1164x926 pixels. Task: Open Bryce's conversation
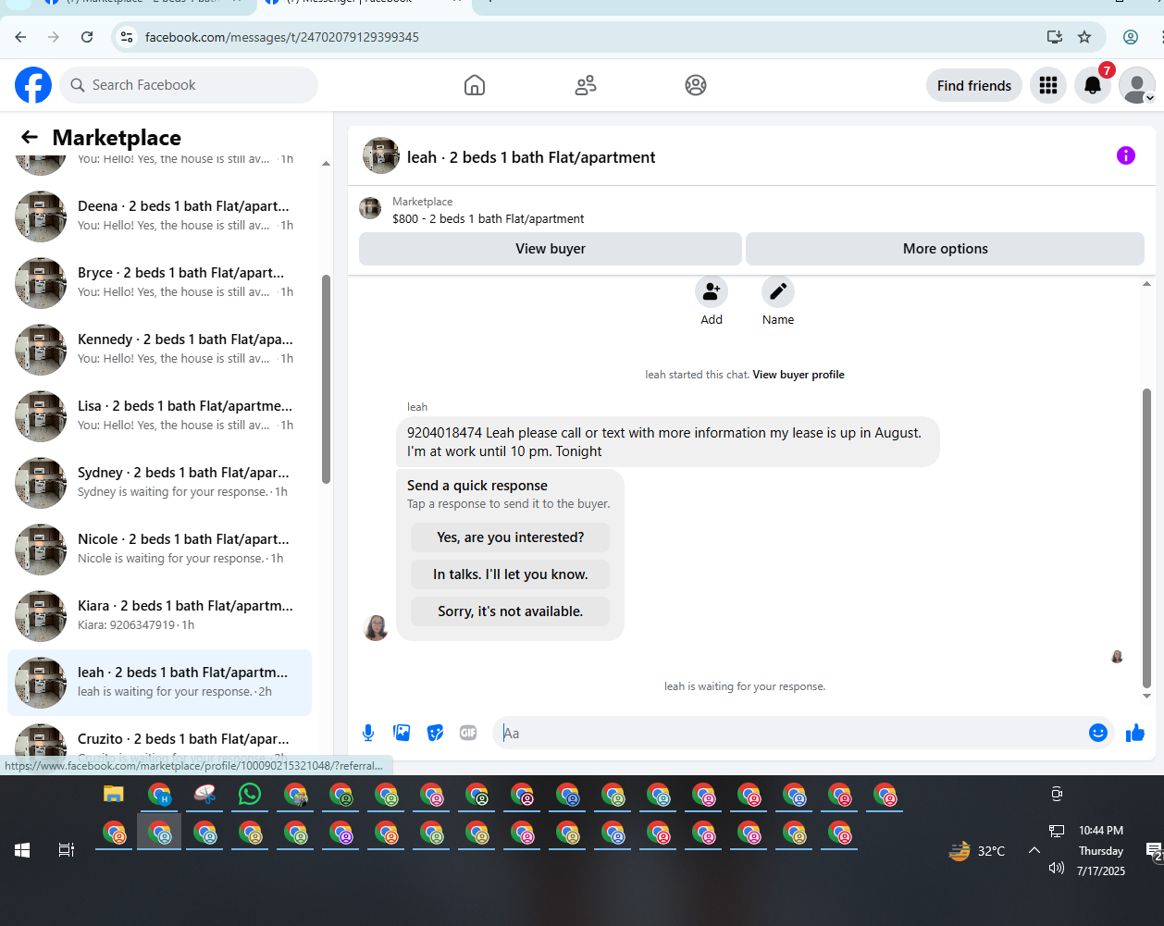pos(159,283)
